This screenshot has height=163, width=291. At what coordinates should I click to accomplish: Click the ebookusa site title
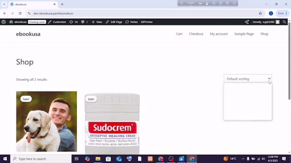[x=28, y=34]
